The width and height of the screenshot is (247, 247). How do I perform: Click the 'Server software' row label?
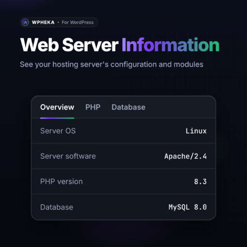click(x=68, y=156)
